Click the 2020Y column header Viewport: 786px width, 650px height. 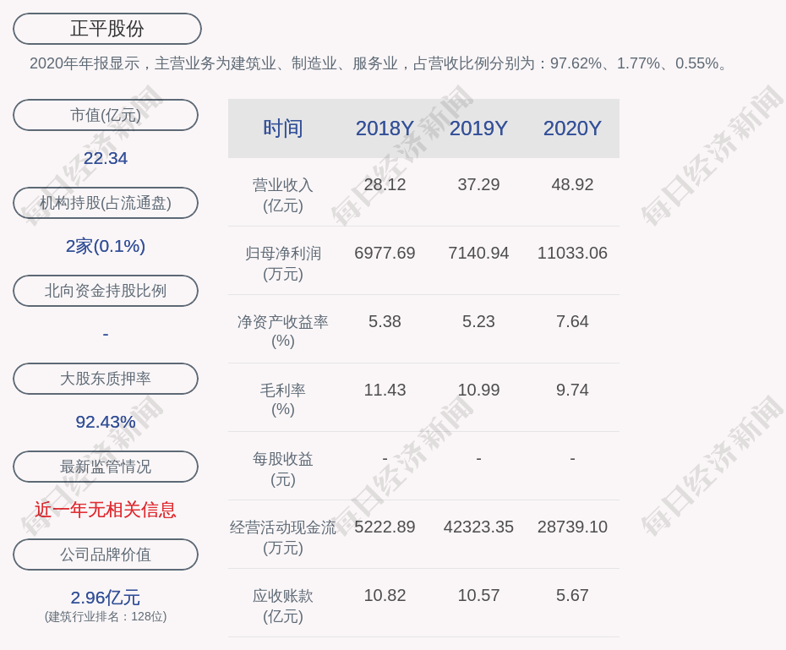click(572, 128)
